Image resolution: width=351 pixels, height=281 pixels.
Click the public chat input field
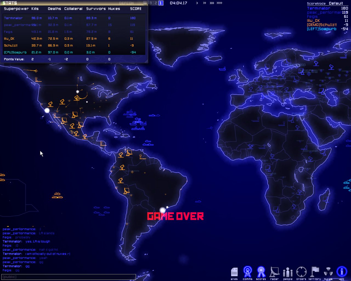69,277
